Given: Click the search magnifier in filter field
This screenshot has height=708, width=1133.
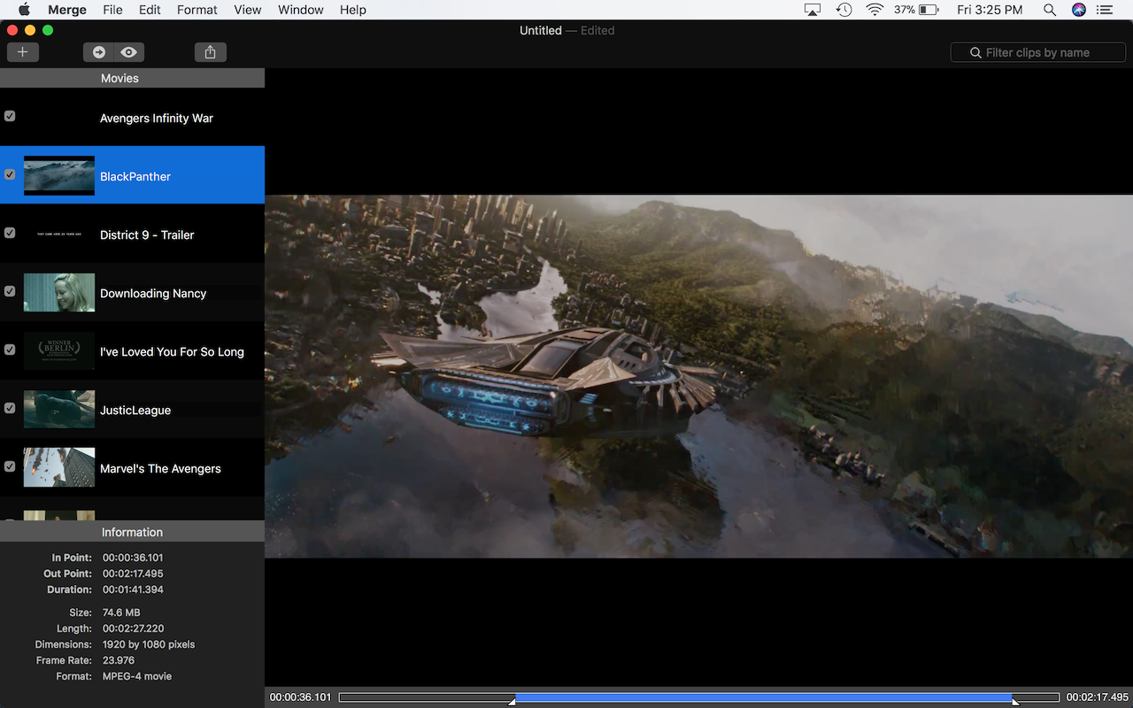Looking at the screenshot, I should coord(975,52).
